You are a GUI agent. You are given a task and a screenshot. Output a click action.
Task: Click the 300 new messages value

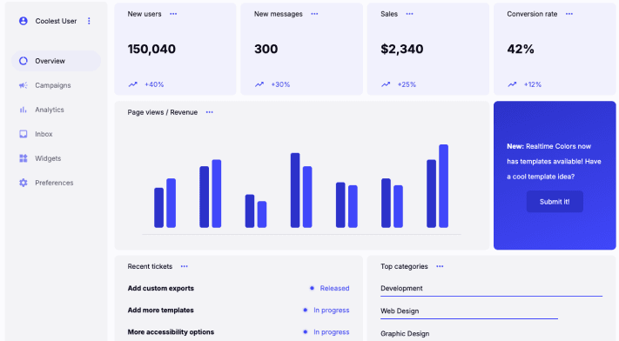pos(266,49)
